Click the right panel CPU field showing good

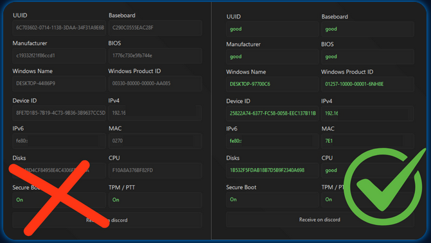tap(368, 171)
